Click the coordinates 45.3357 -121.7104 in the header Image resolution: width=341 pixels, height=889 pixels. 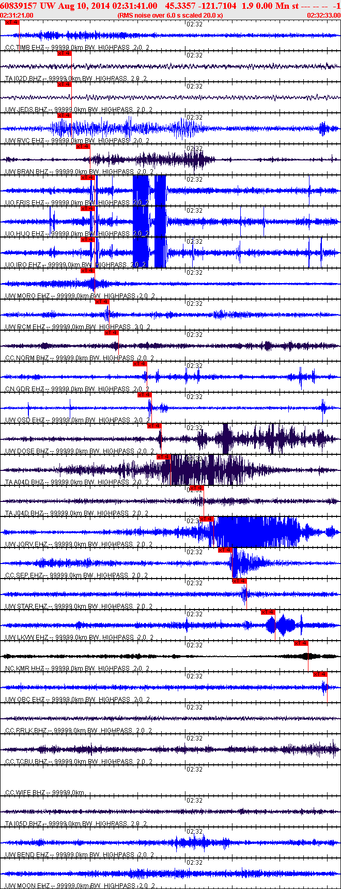[201, 6]
